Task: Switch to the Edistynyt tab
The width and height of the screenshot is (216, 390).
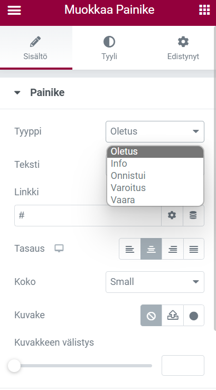Action: (x=183, y=48)
